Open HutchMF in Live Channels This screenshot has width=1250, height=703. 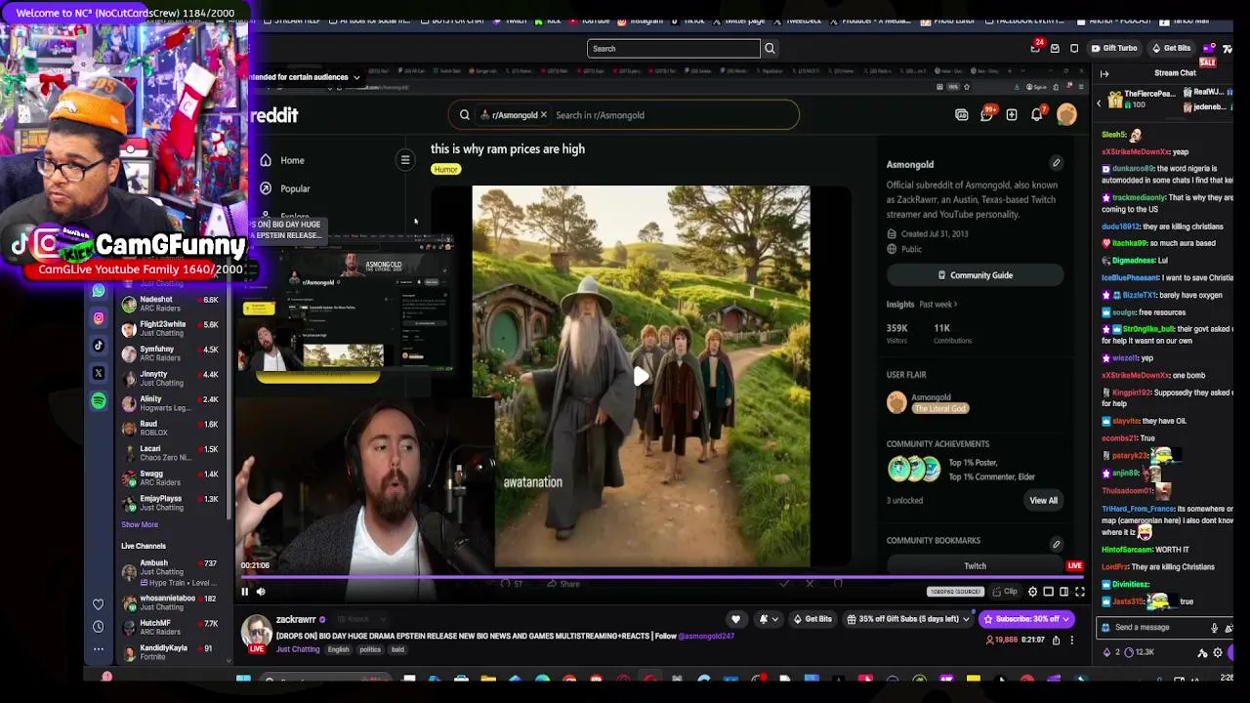tap(171, 627)
